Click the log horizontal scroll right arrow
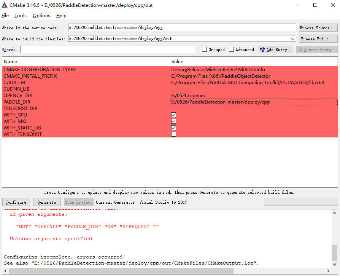The height and width of the screenshot is (276, 340). (328, 271)
